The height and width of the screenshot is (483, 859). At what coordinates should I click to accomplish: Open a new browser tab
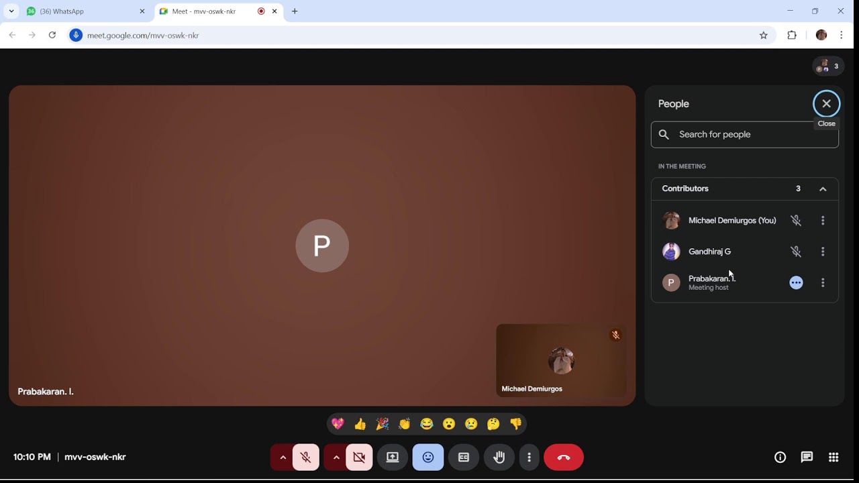click(295, 11)
